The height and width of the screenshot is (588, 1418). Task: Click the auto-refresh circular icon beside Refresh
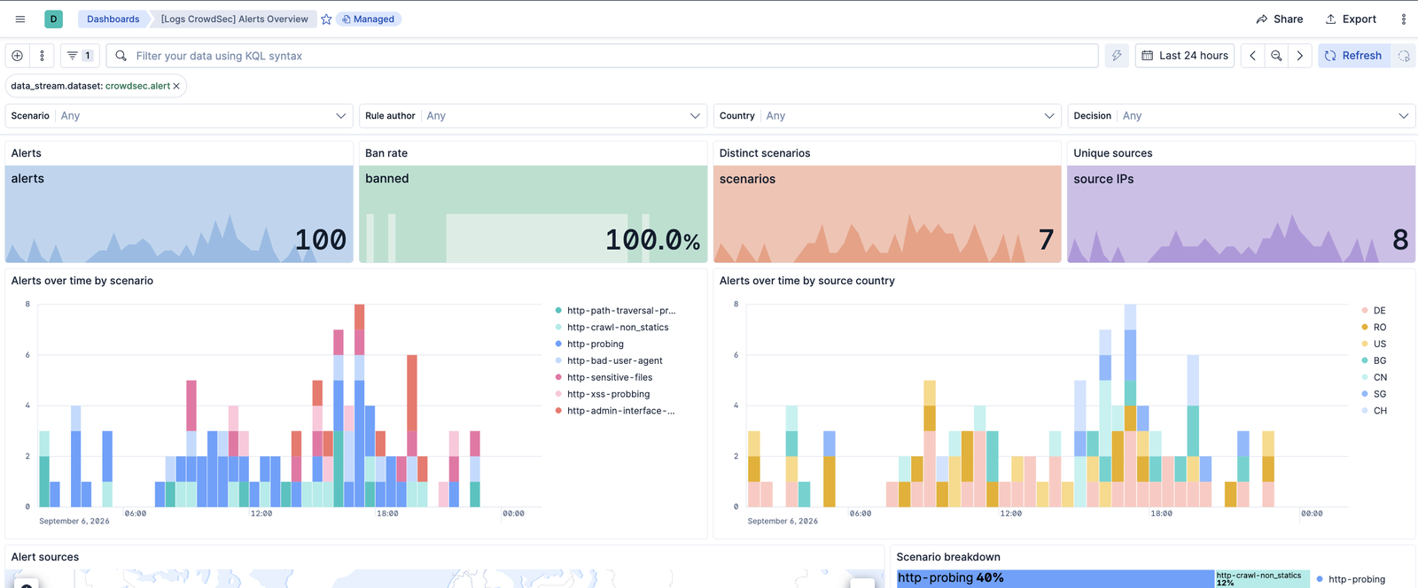click(1404, 55)
